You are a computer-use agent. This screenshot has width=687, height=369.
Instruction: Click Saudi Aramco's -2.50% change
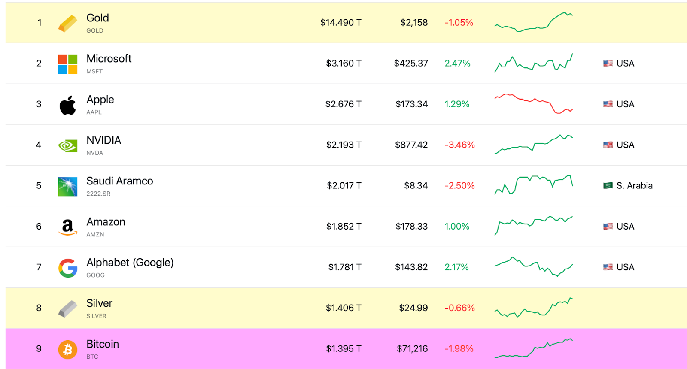(459, 185)
